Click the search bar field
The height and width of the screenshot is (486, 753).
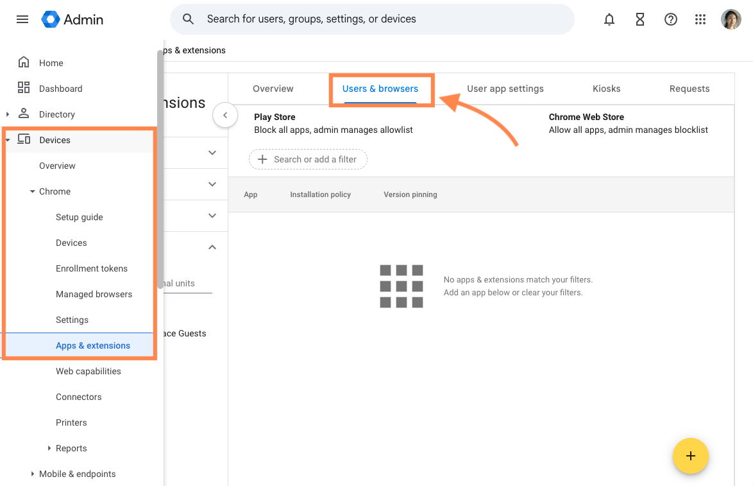[x=372, y=19]
